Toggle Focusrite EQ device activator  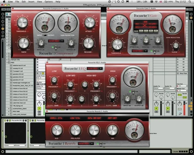coord(5,120)
